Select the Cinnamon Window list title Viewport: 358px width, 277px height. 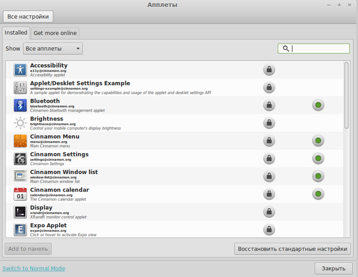tap(64, 172)
